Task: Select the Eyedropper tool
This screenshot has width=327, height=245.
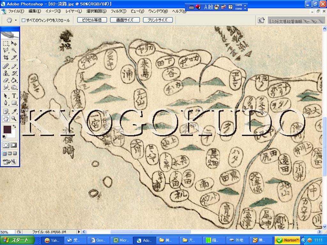Action: pyautogui.click(x=14, y=111)
